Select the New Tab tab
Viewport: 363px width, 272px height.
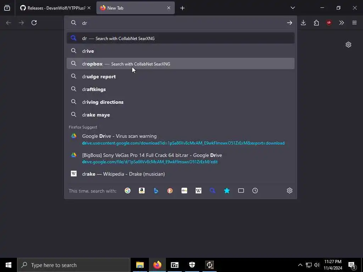pos(135,8)
